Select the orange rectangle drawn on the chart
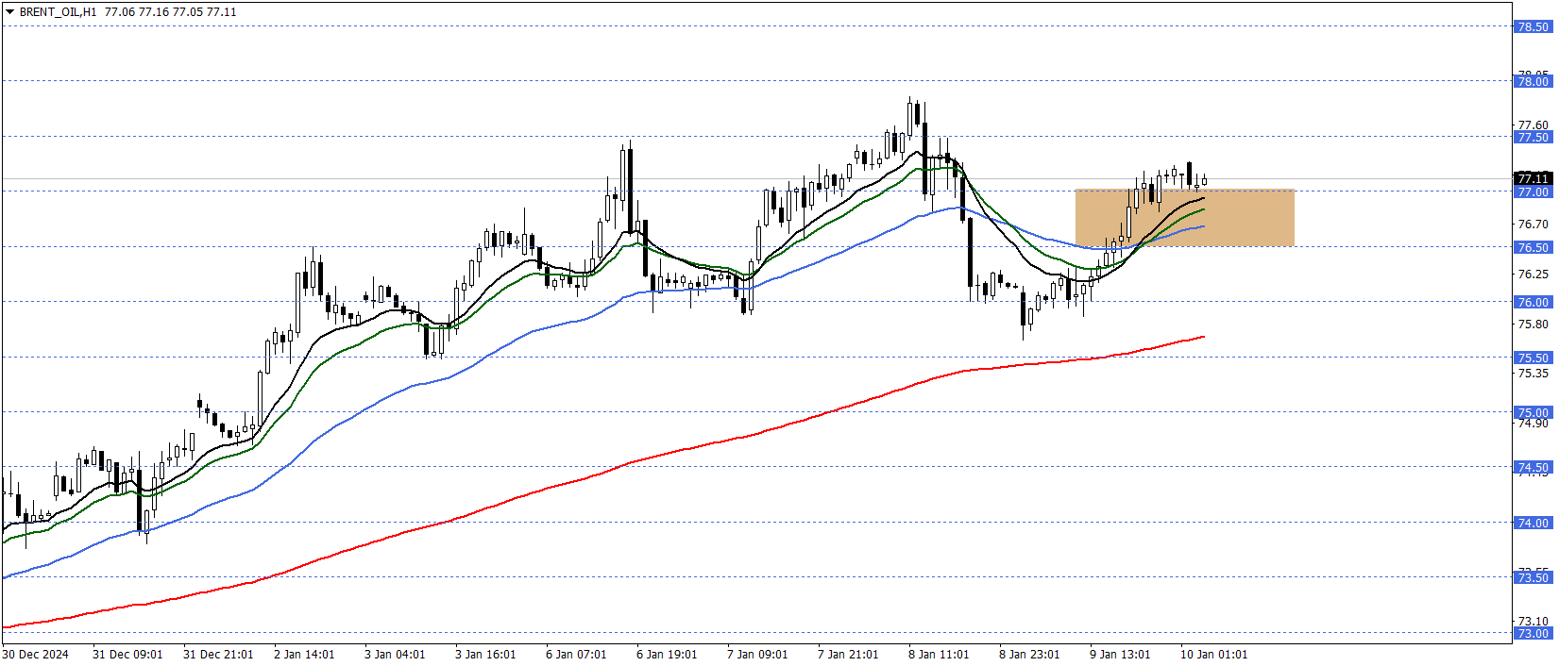This screenshot has width=1559, height=666. click(x=1184, y=218)
